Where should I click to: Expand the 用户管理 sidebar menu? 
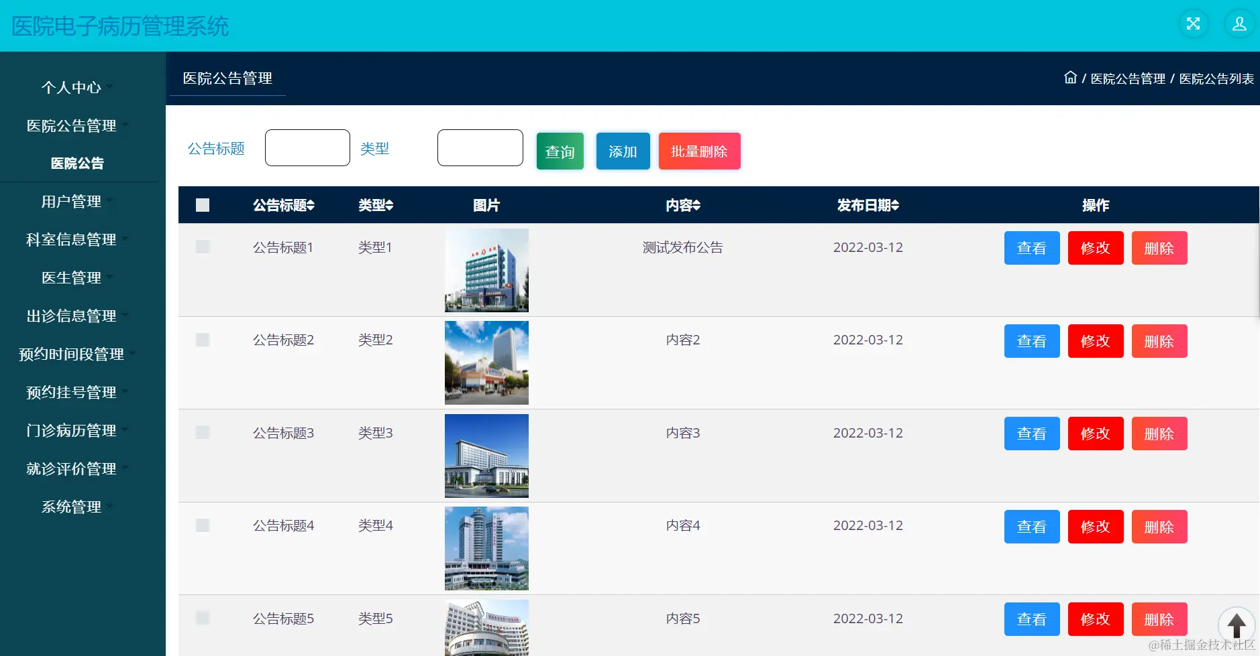coord(78,201)
